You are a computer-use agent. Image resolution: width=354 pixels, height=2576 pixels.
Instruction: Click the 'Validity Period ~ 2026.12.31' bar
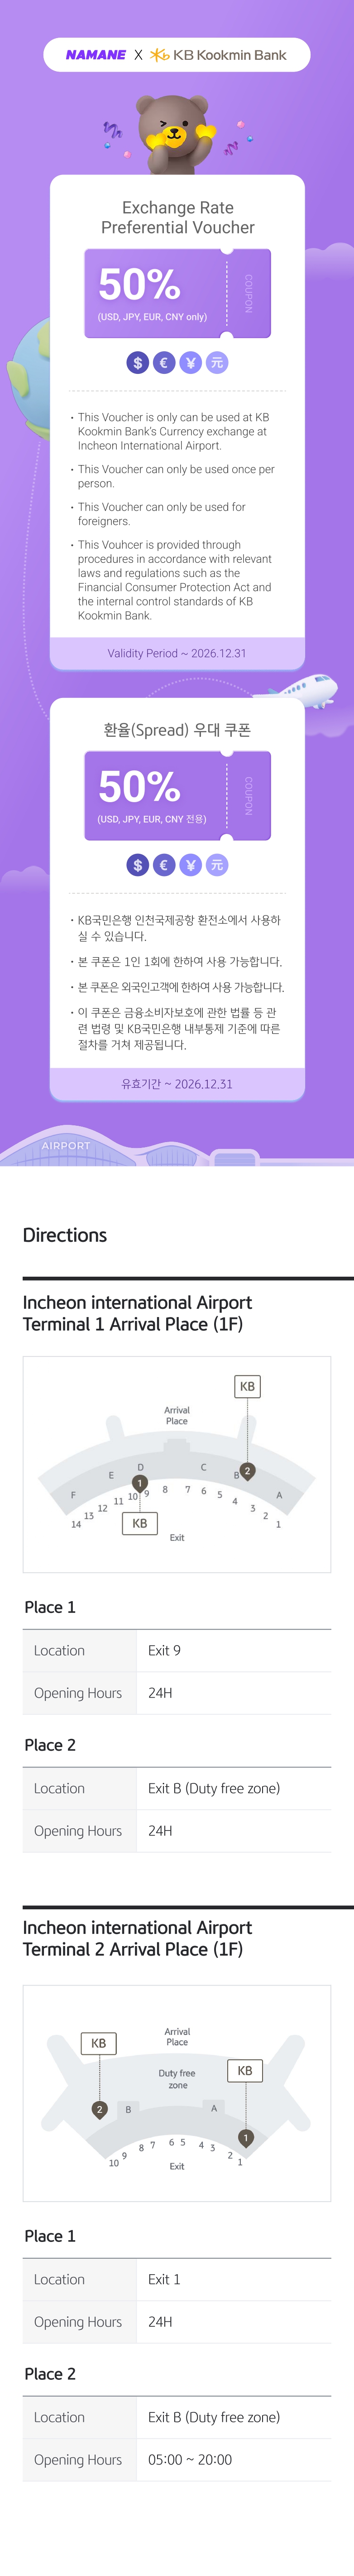point(177,653)
